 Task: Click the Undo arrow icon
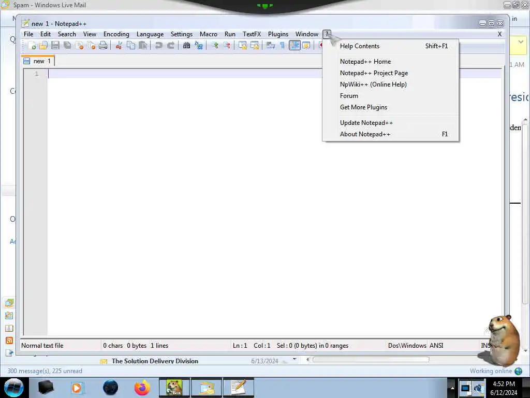coord(158,45)
